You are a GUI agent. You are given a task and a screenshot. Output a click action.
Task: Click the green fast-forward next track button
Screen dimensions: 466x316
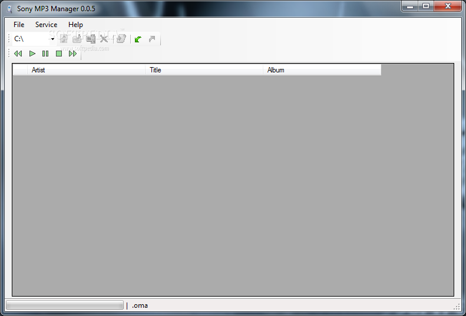coord(73,54)
